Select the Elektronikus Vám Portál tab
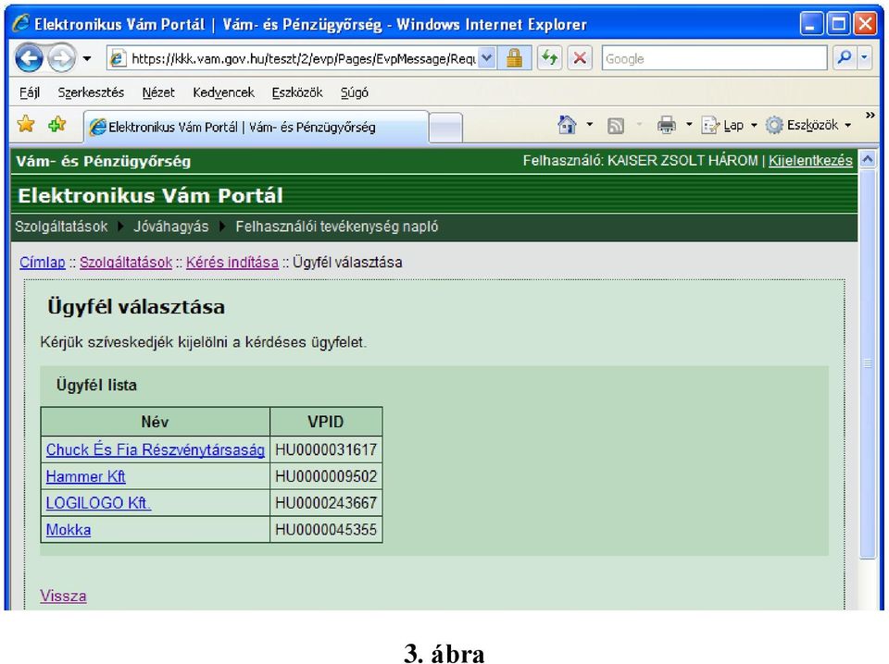 pos(256,127)
